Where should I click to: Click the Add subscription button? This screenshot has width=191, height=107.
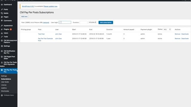coord(106,23)
